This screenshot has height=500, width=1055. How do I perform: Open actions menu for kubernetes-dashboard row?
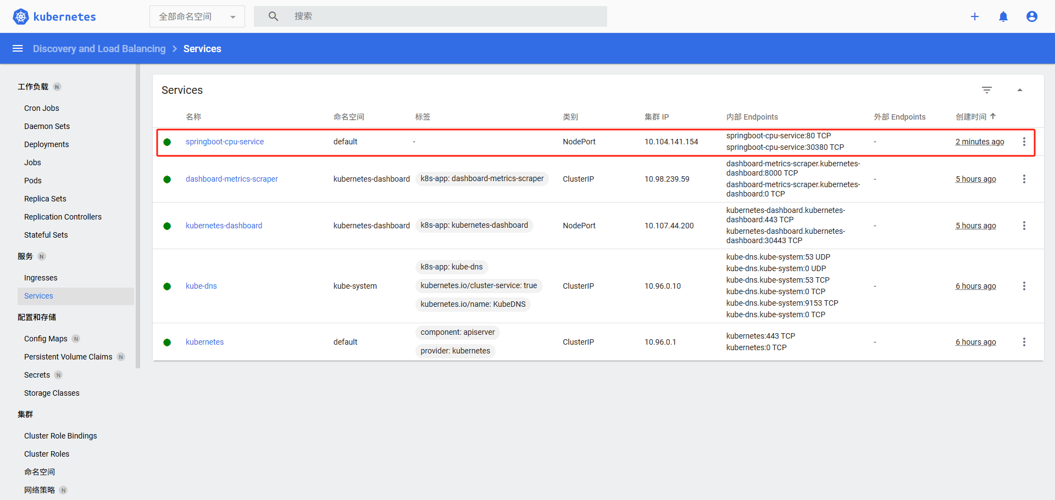pyautogui.click(x=1024, y=226)
